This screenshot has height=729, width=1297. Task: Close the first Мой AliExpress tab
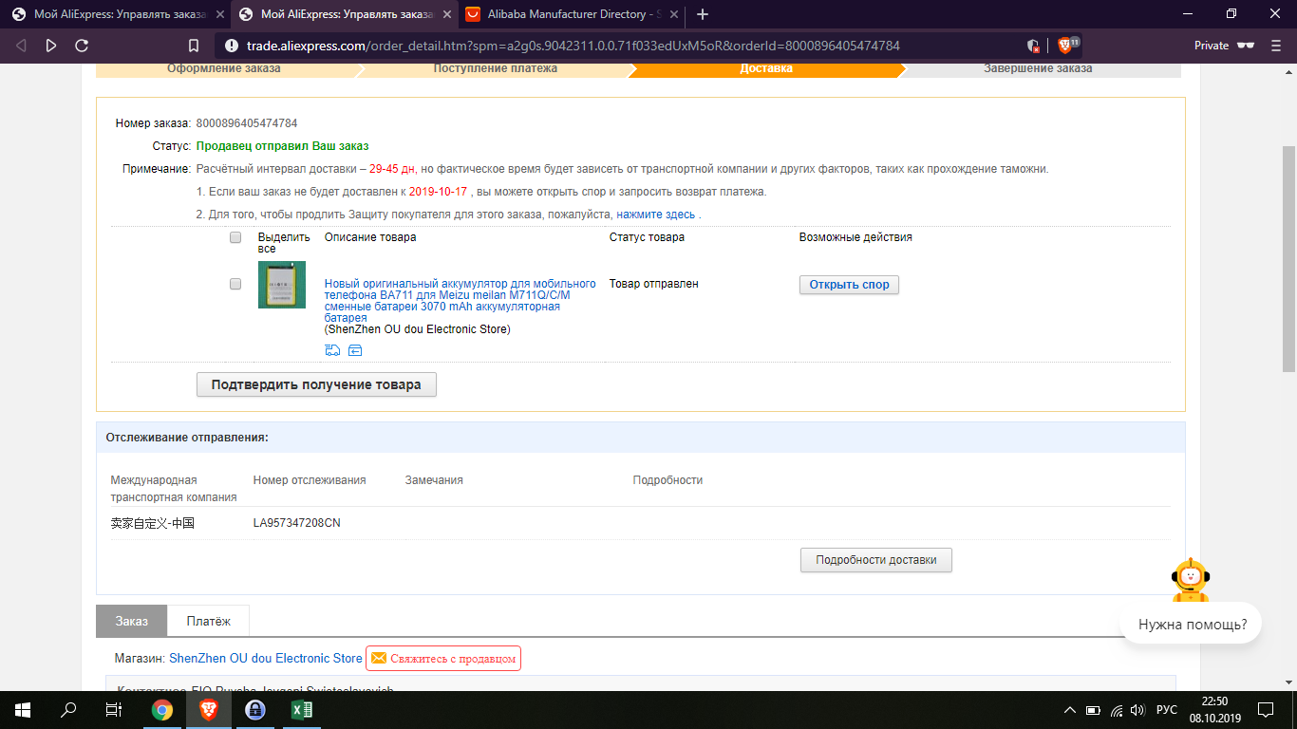click(x=220, y=14)
